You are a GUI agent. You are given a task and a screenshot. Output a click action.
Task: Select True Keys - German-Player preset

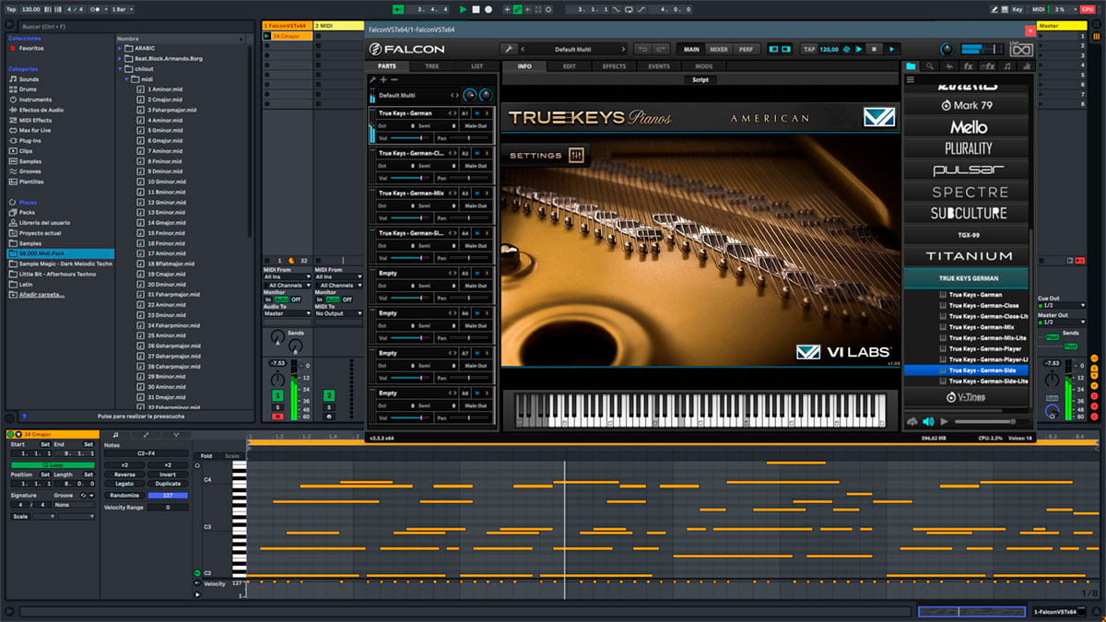(985, 348)
